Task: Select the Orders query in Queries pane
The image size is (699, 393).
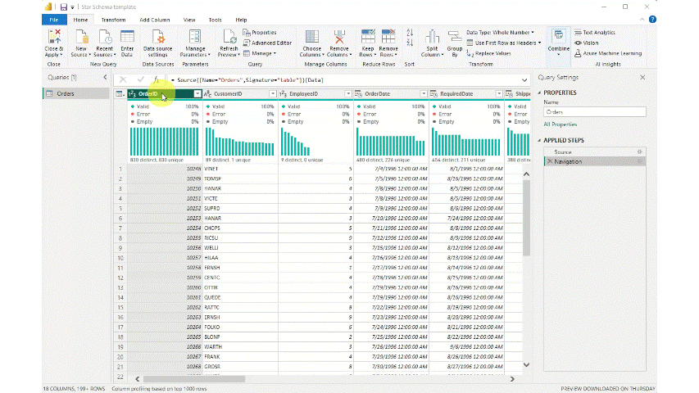Action: [x=66, y=94]
